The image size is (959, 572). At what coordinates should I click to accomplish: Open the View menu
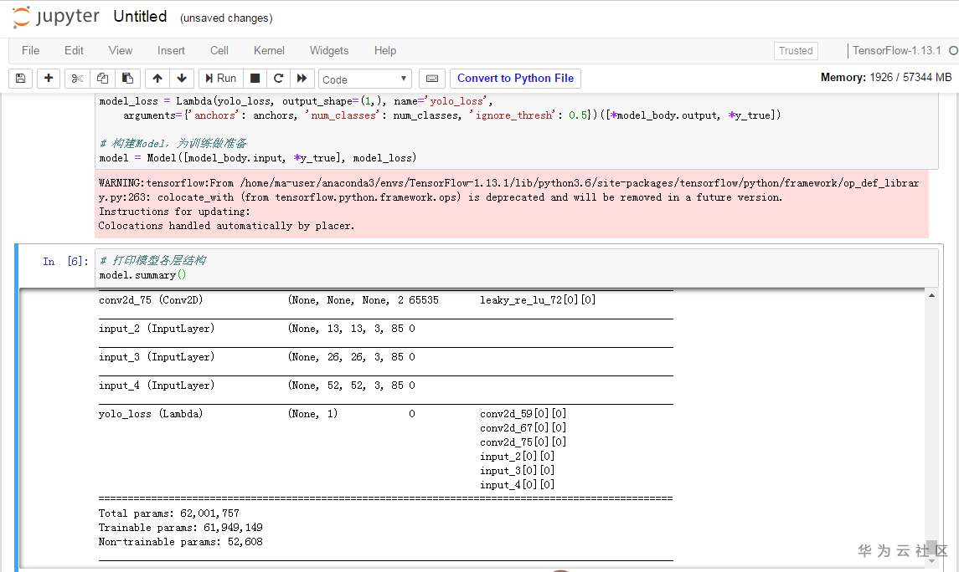pos(121,51)
